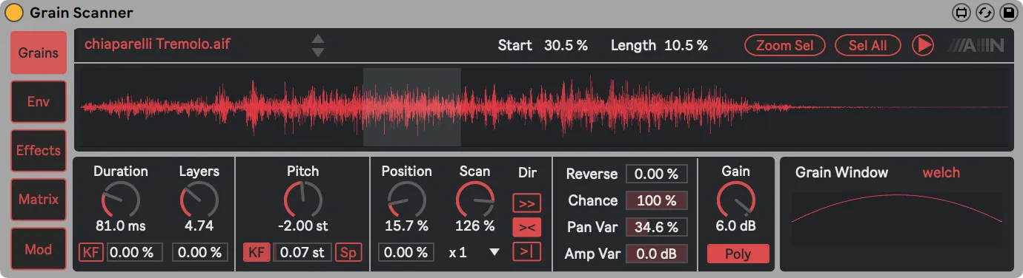Image resolution: width=1023 pixels, height=278 pixels.
Task: Click the Start 30.5 % value
Action: pyautogui.click(x=566, y=45)
